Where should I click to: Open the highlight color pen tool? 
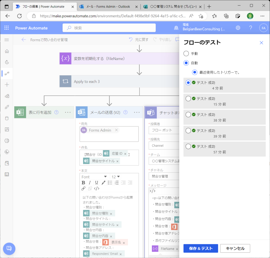click(103, 183)
